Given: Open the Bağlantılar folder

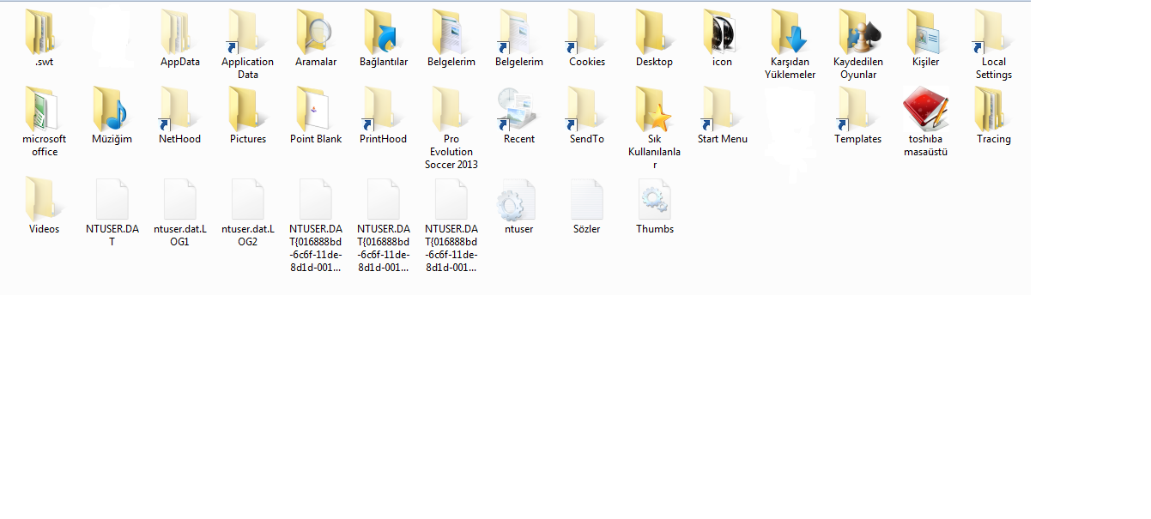Looking at the screenshot, I should [383, 33].
